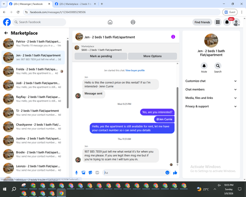
Task: Click the voice clip microphone icon
Action: pyautogui.click(x=76, y=172)
